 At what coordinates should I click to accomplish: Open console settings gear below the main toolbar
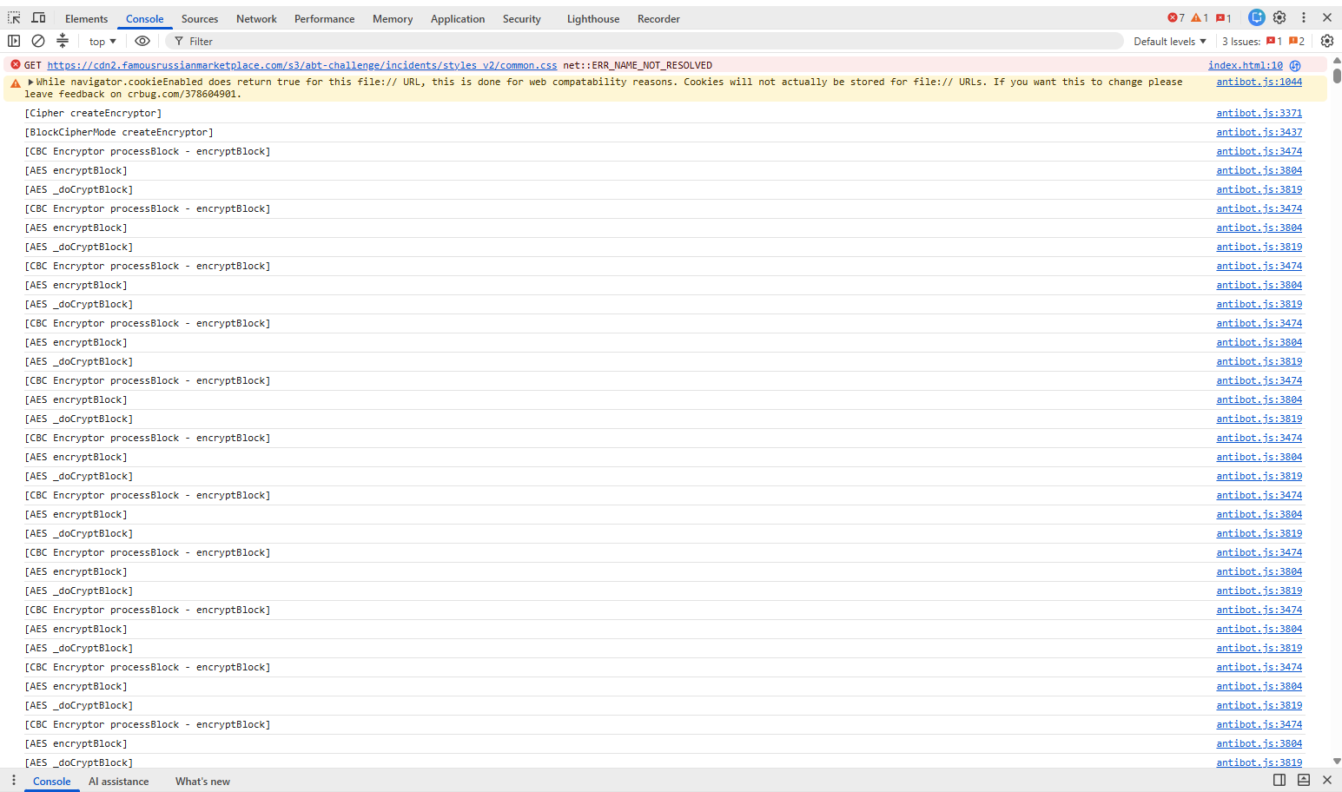pyautogui.click(x=1327, y=41)
